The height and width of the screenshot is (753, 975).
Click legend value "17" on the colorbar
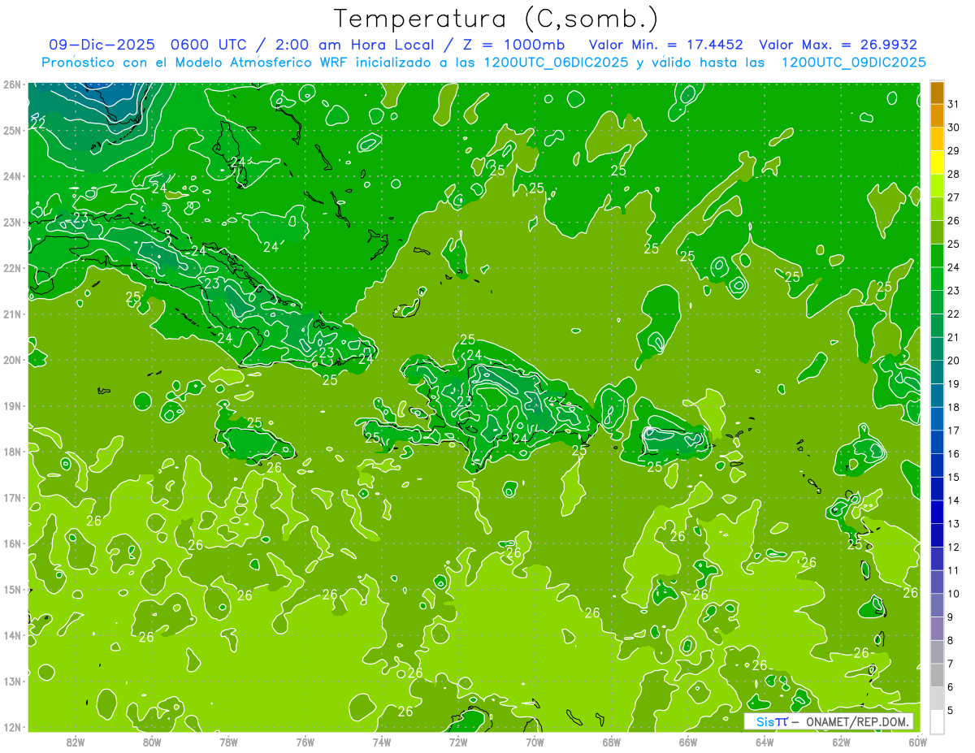point(954,431)
